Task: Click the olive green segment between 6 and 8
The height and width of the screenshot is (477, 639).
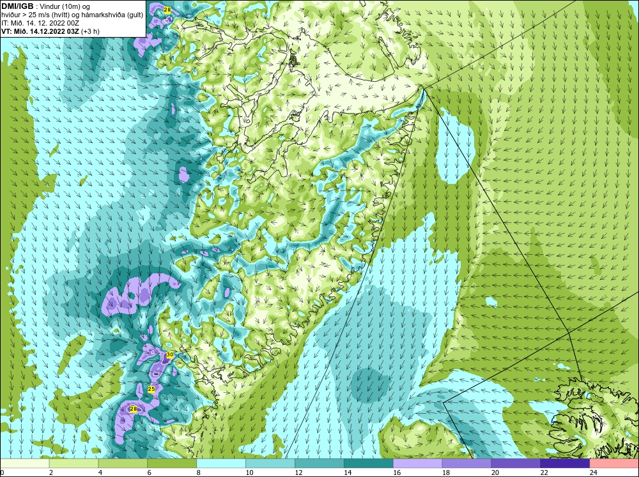Action: coord(172,464)
